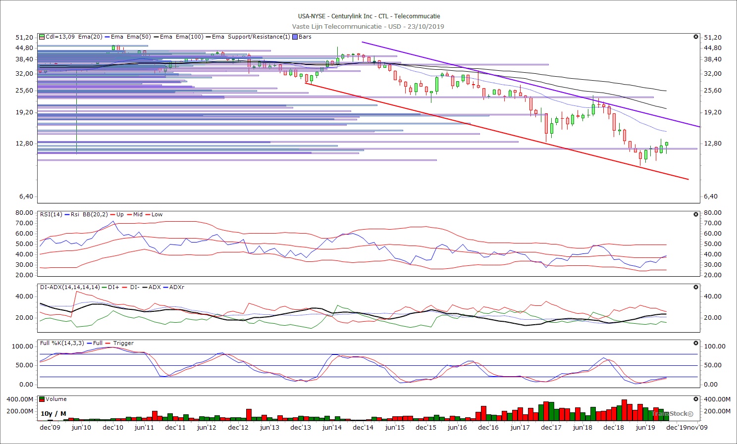Close the Full %K stochastic panel
Image resolution: width=737 pixels, height=444 pixels.
click(696, 344)
